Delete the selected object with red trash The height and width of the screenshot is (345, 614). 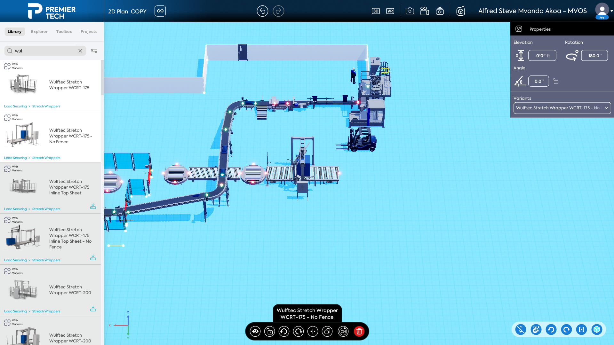coord(359,331)
